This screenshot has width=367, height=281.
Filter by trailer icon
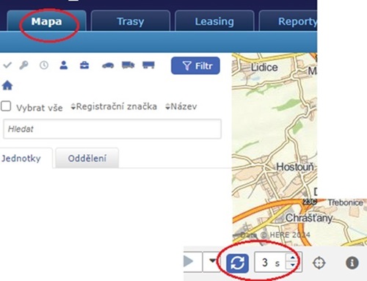point(148,65)
